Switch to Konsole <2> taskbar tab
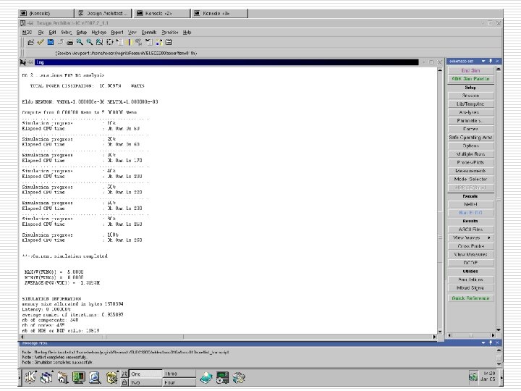This screenshot has height=391, width=521. tap(163, 13)
